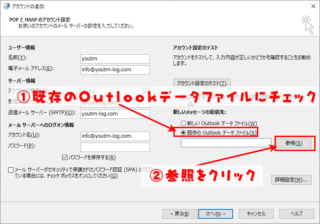Click the Outlook icon in the title bar
This screenshot has height=224, width=320.
pyautogui.click(x=6, y=6)
